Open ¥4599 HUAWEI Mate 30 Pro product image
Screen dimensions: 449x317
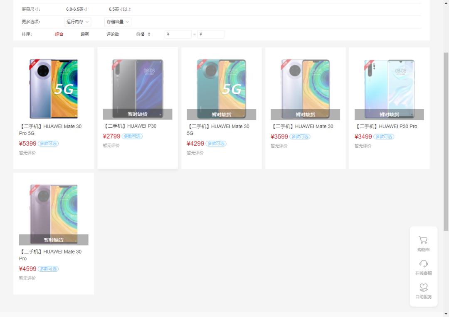click(x=54, y=214)
